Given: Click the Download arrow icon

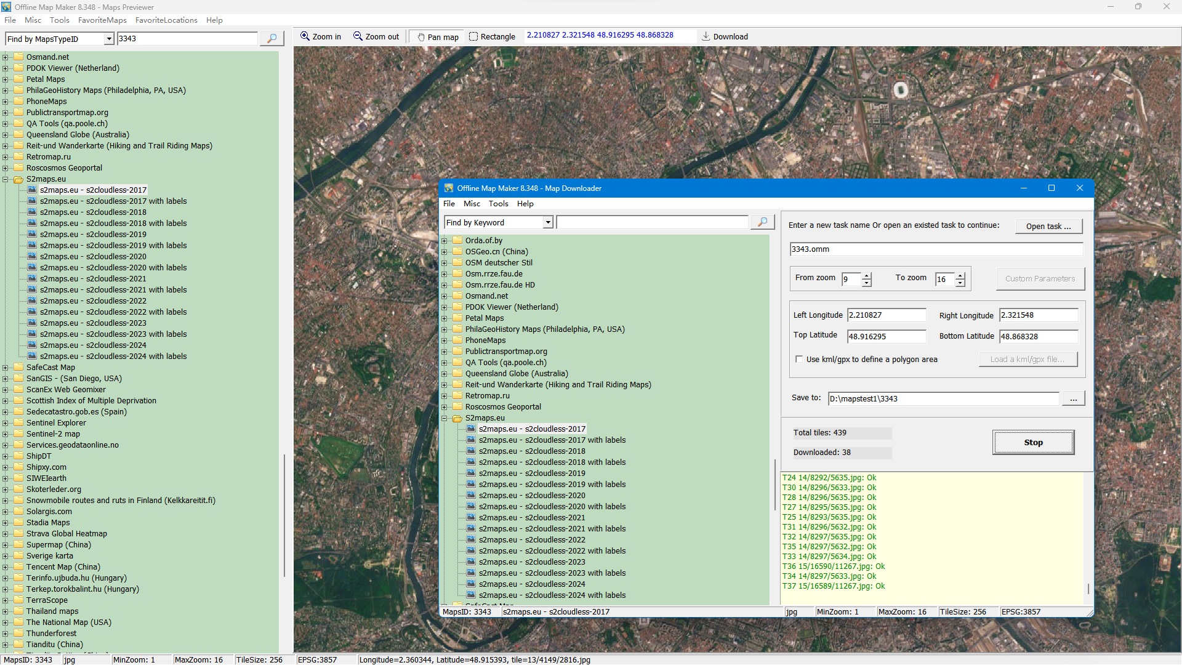Looking at the screenshot, I should click(x=706, y=36).
